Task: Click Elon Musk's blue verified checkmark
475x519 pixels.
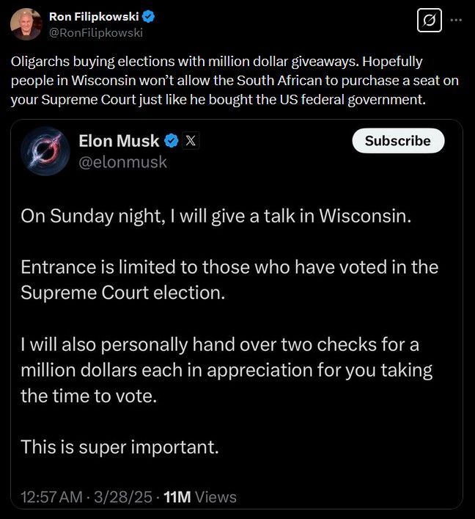Action: [172, 140]
